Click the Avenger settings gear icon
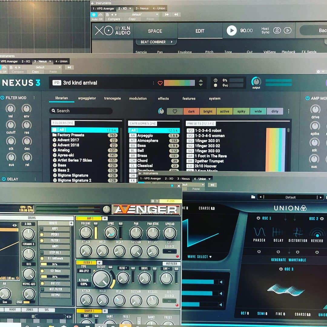Screen dimensions: 327x327 pos(153,201)
